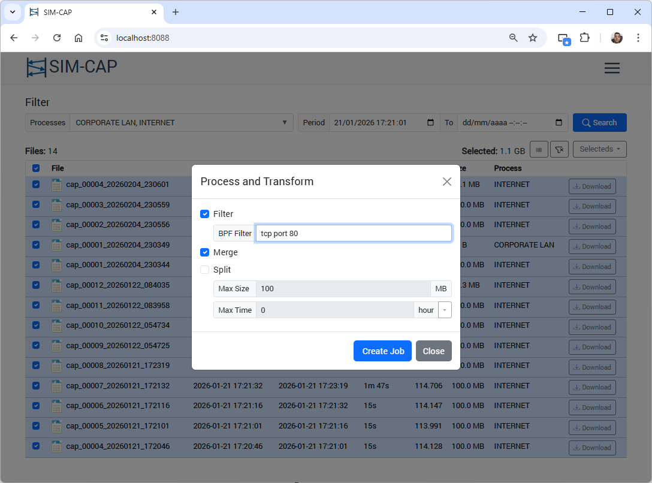
Task: Uncheck the Filter checkbox
Action: 205,214
